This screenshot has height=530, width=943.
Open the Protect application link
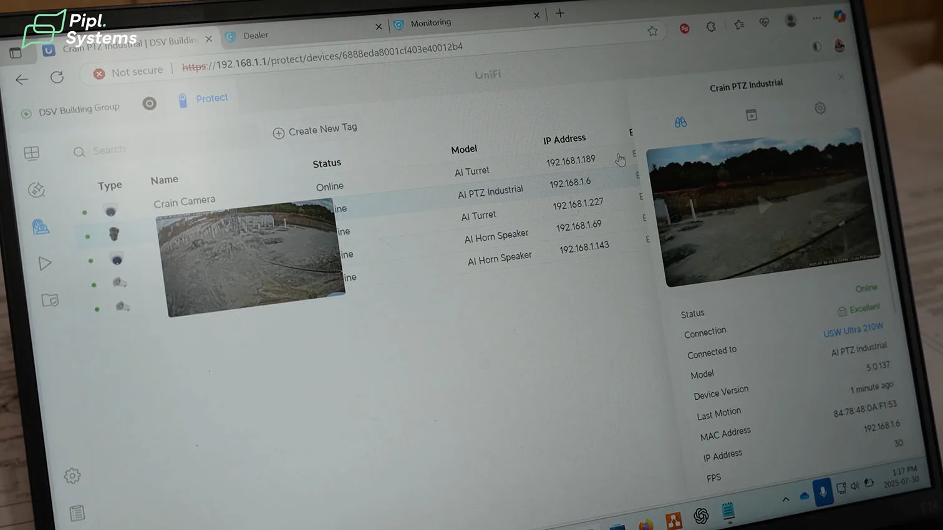tap(211, 99)
